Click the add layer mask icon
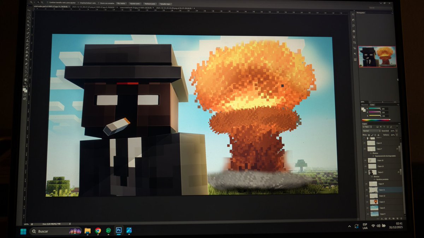This screenshot has height=238, width=424. pos(385,219)
